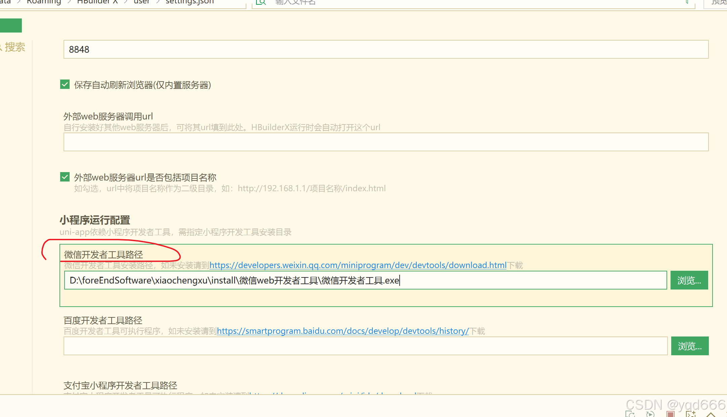Toggle 保存自动刷新浏览器 checkbox
727x417 pixels.
pyautogui.click(x=65, y=85)
